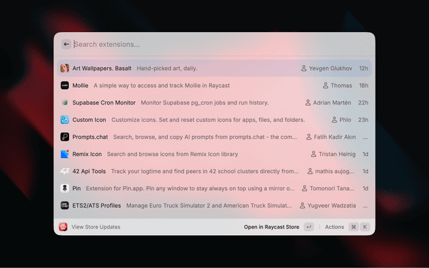Select the Mollie extension row

click(201, 86)
